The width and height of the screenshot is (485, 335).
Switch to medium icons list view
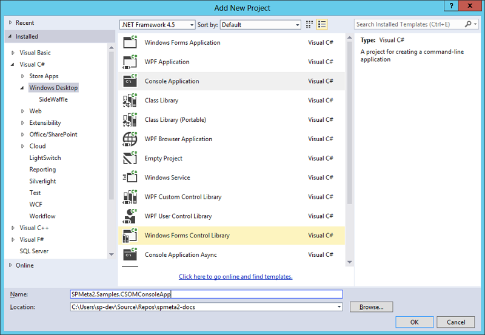[x=322, y=24]
